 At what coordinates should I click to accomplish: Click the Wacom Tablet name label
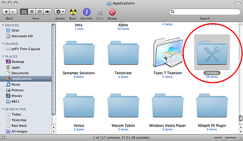point(123,125)
